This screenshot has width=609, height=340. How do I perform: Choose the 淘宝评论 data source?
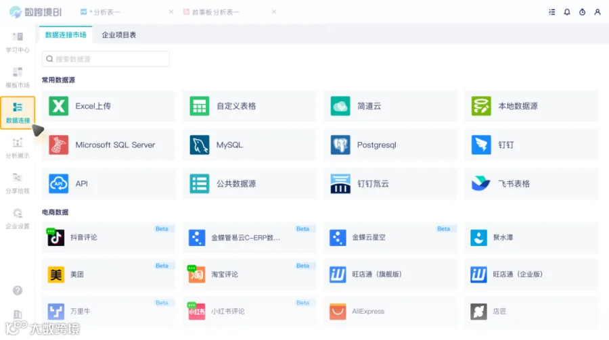pos(249,274)
